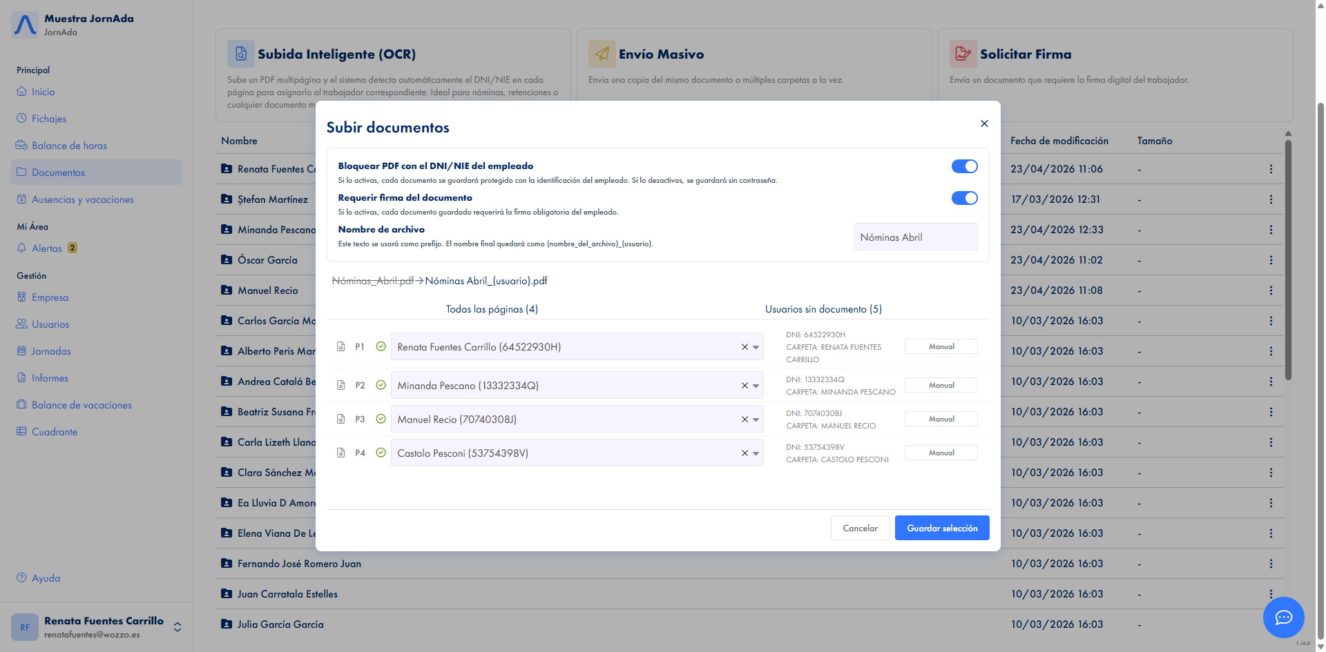Open the chat bubble in the corner

1283,618
